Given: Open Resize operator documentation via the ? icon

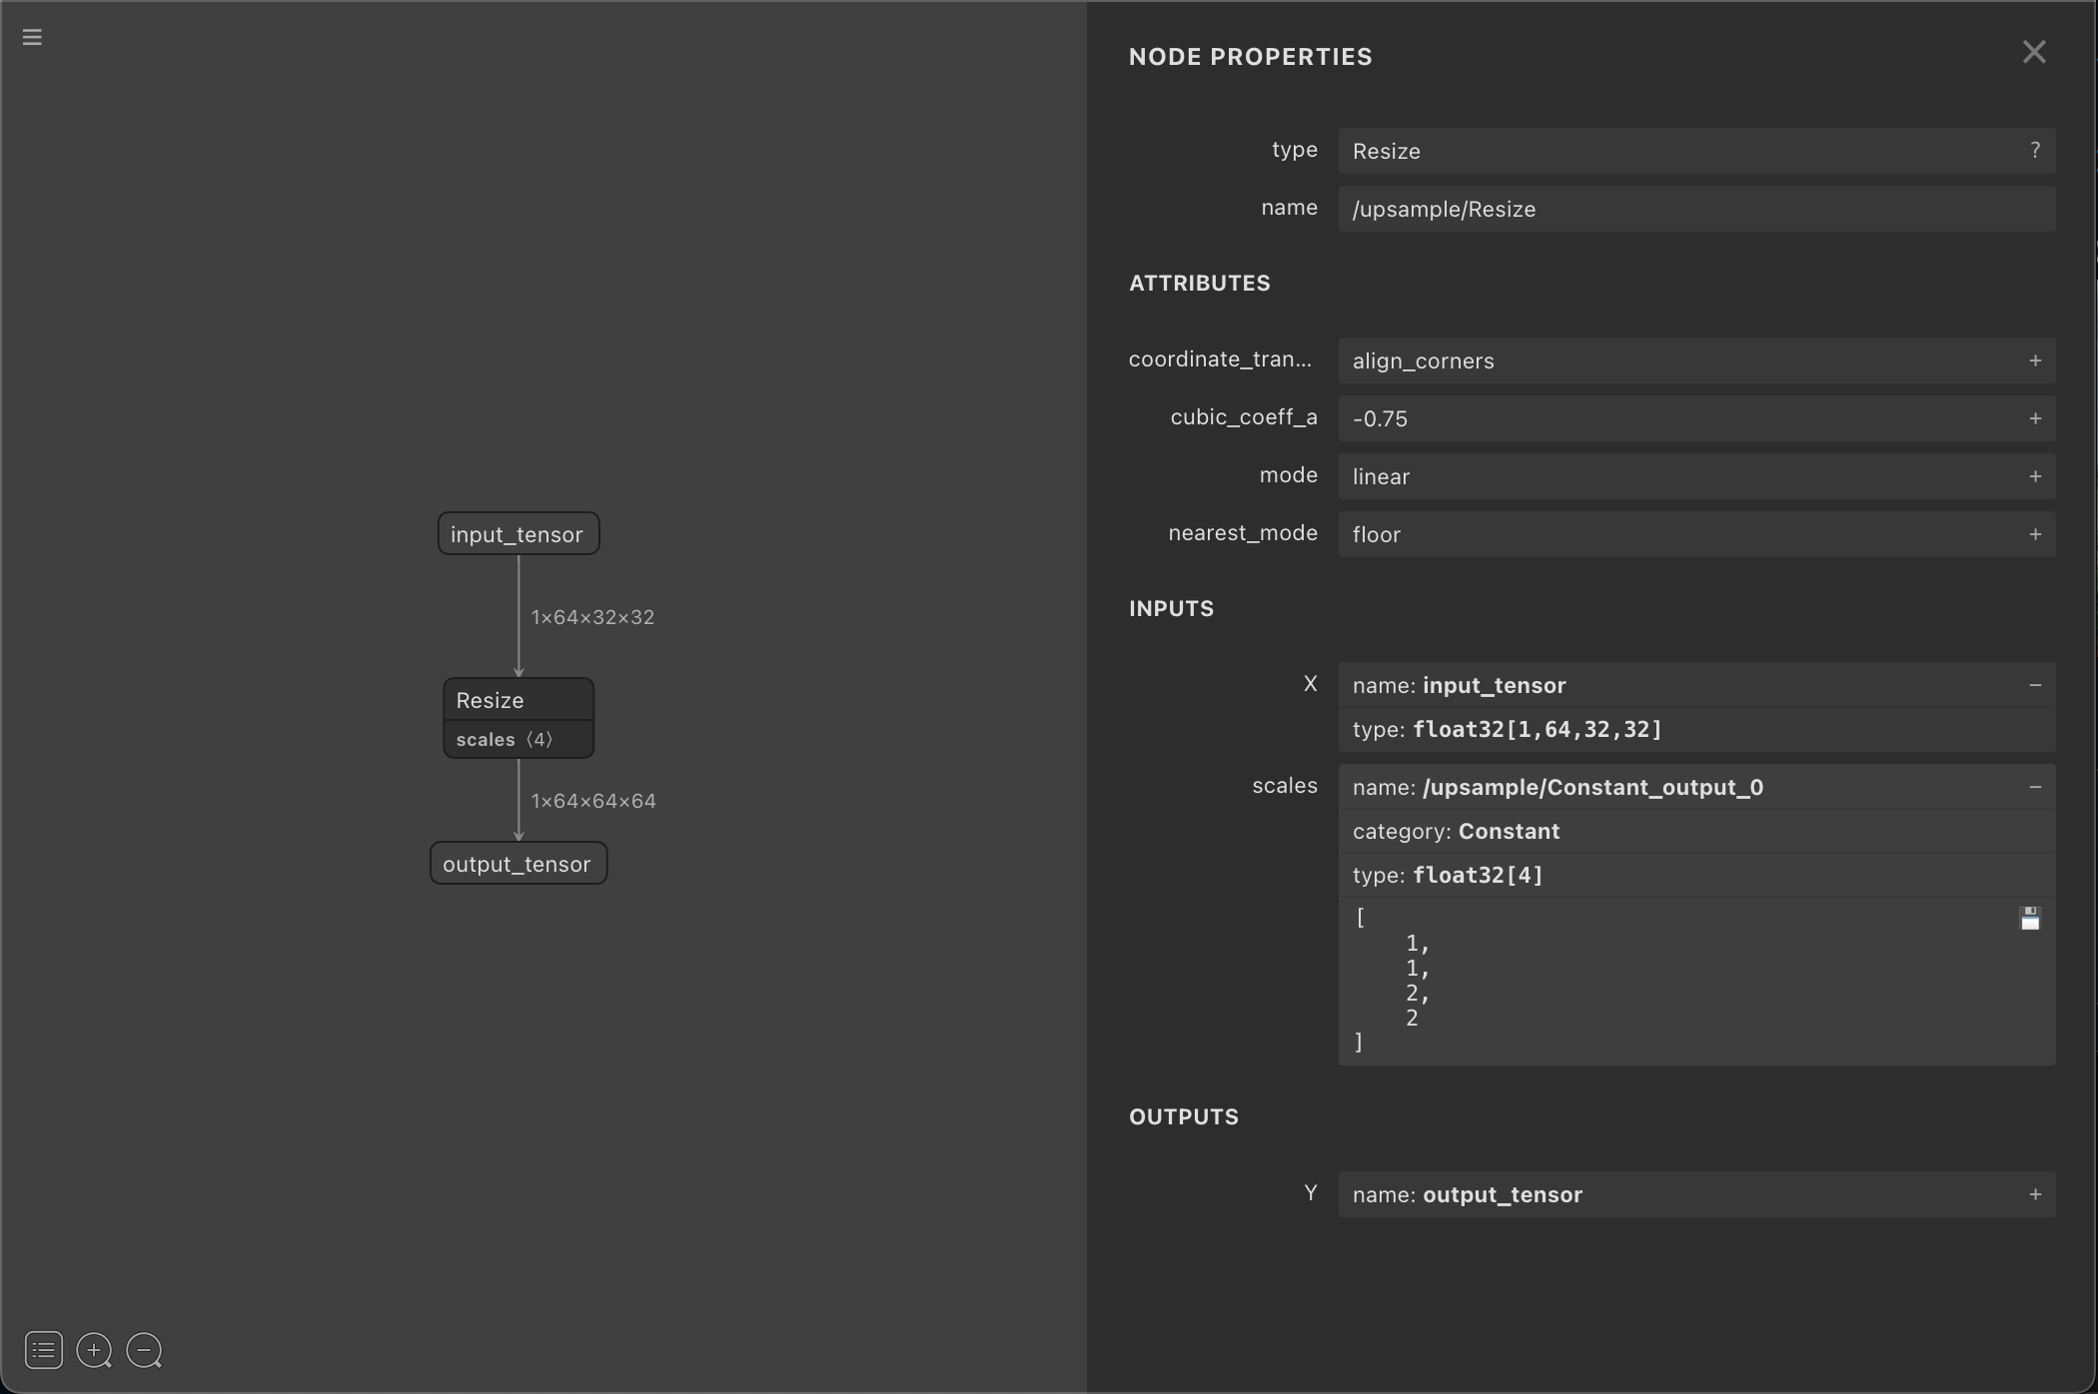Looking at the screenshot, I should click(x=2035, y=150).
